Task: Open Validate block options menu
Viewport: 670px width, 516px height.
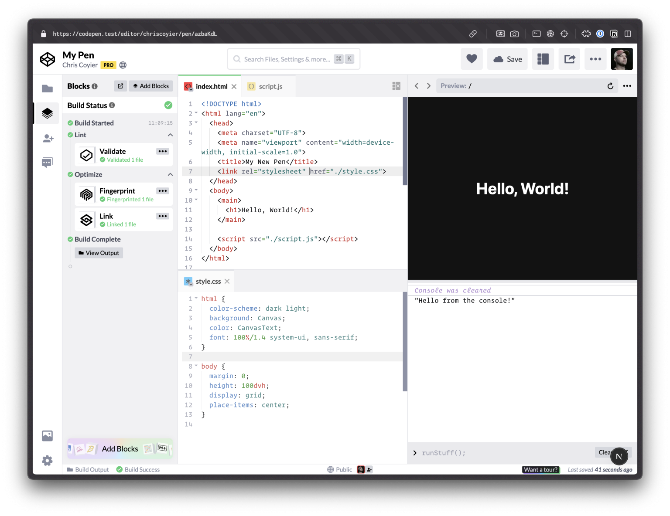Action: [163, 151]
